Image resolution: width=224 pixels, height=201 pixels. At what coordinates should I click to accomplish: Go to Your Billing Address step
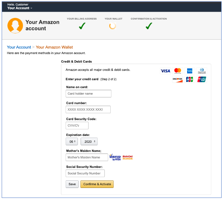82,19
